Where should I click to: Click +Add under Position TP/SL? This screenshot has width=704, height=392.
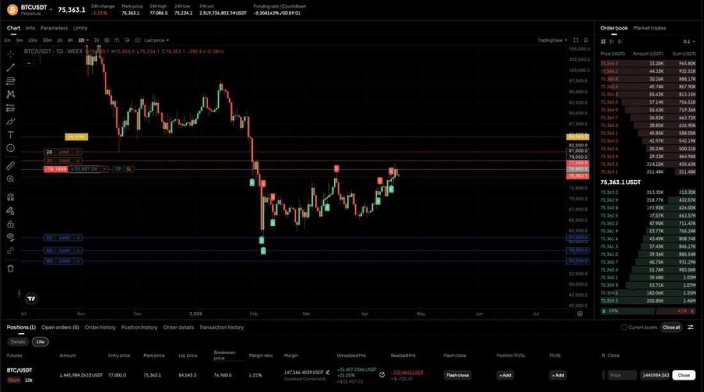coord(505,375)
